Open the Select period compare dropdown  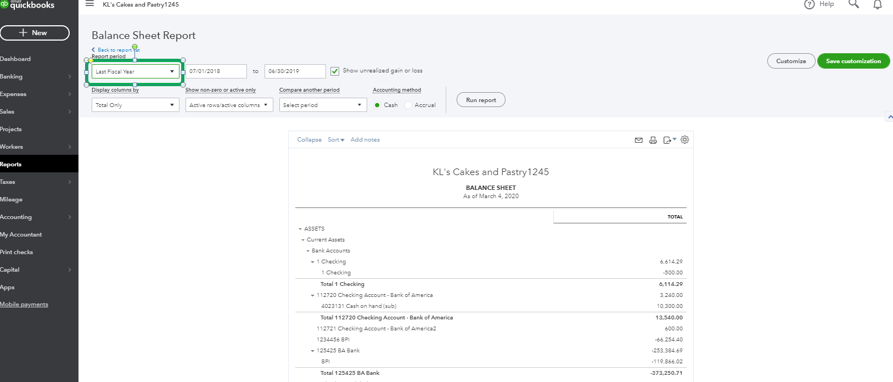click(x=323, y=105)
